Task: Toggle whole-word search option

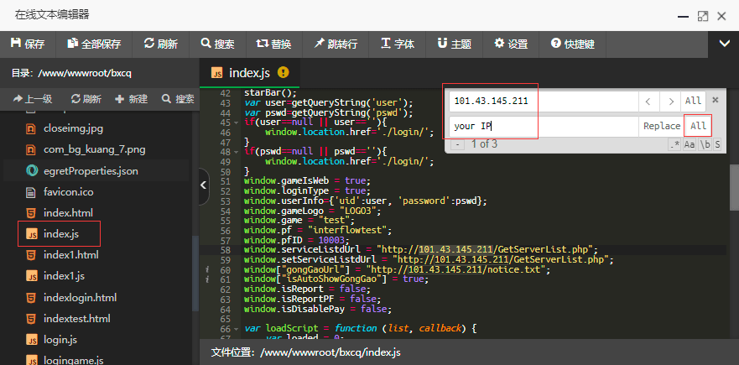Action: [x=705, y=144]
